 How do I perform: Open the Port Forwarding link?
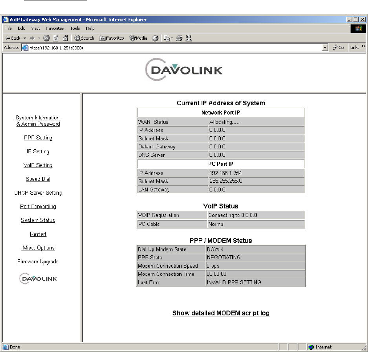(x=38, y=207)
